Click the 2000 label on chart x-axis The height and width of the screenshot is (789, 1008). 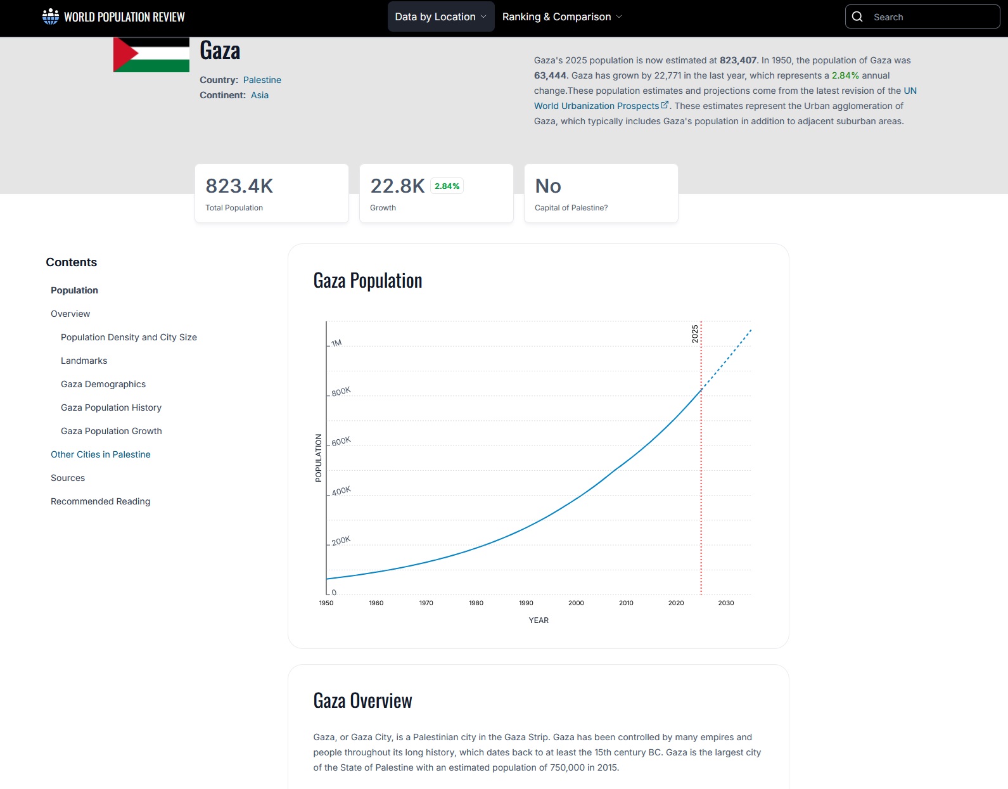pos(576,603)
